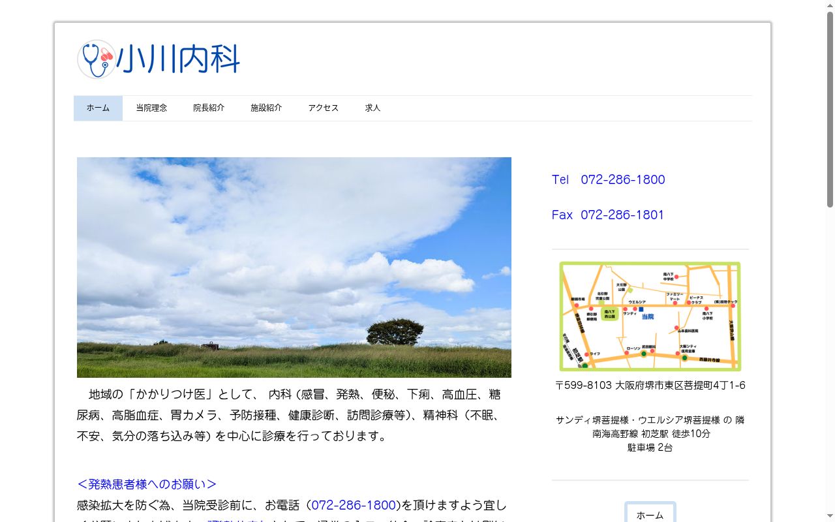Open the 院長紹介 menu item
Viewport: 835px width, 522px height.
click(x=209, y=108)
